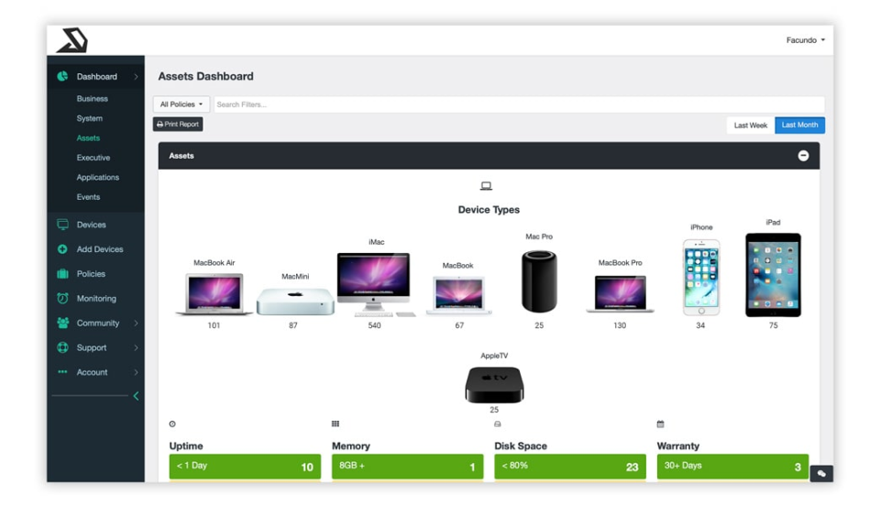Open Policies via the briefcase icon
Viewport: 880px width, 506px height.
pos(62,274)
